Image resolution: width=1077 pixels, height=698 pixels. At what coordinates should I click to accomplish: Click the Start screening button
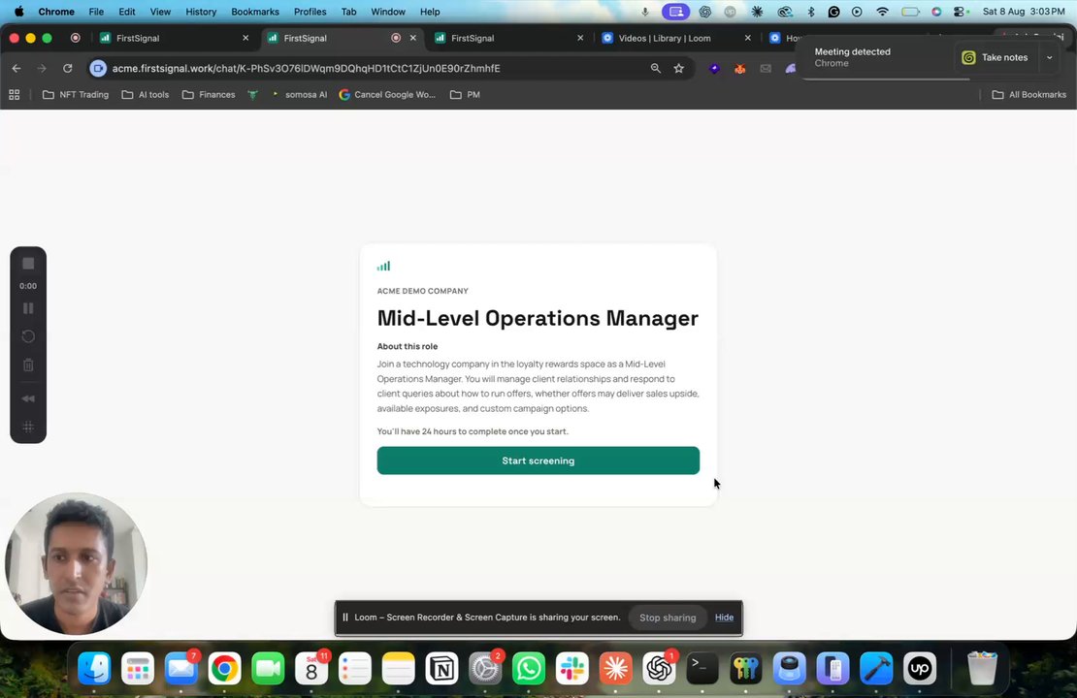(538, 460)
